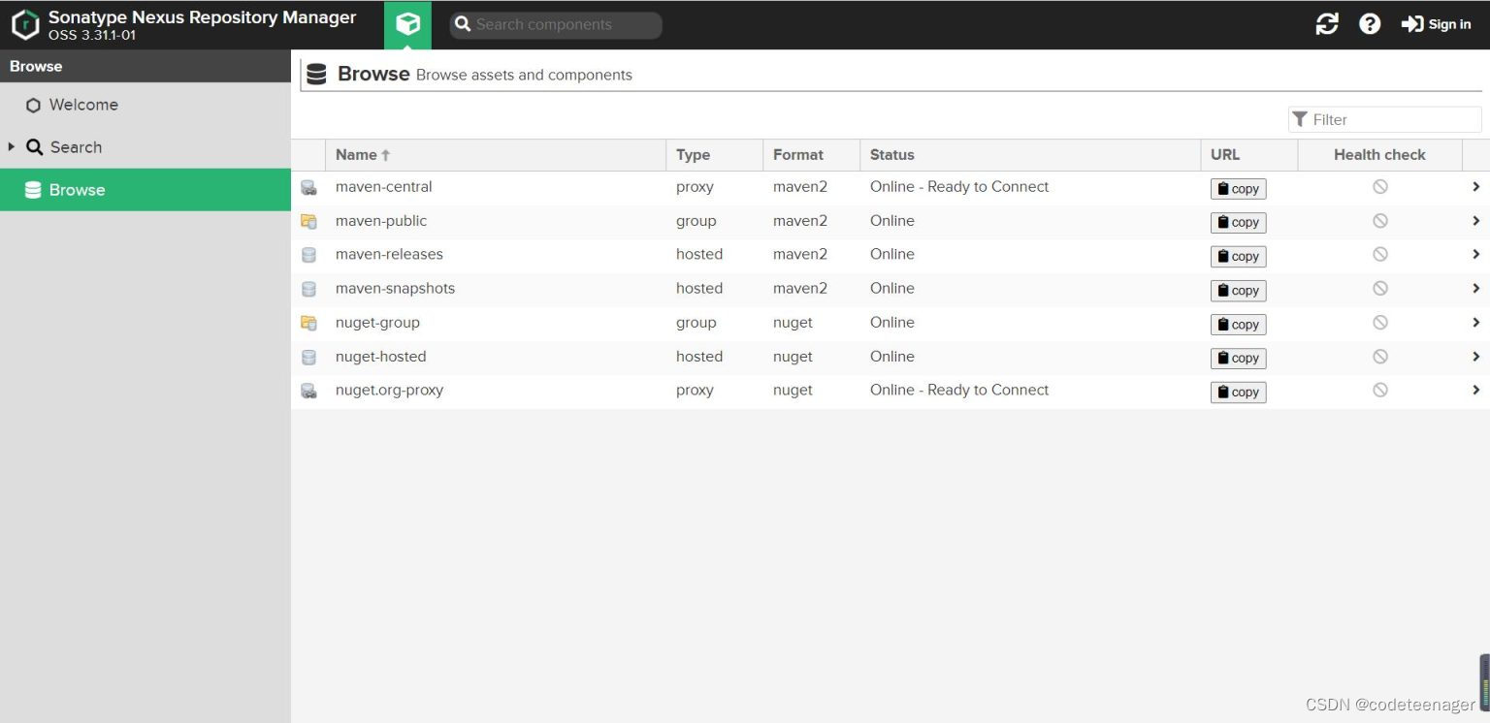Image resolution: width=1490 pixels, height=723 pixels.
Task: Click health check icon for maven-releases
Action: 1379,254
